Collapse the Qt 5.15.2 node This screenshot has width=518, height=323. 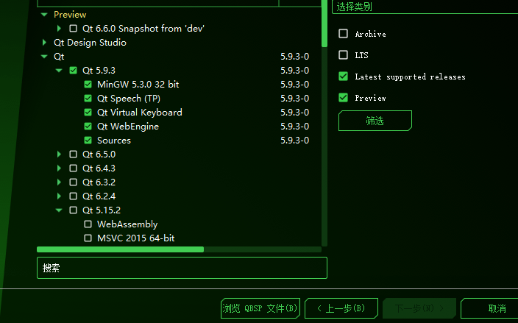[59, 210]
